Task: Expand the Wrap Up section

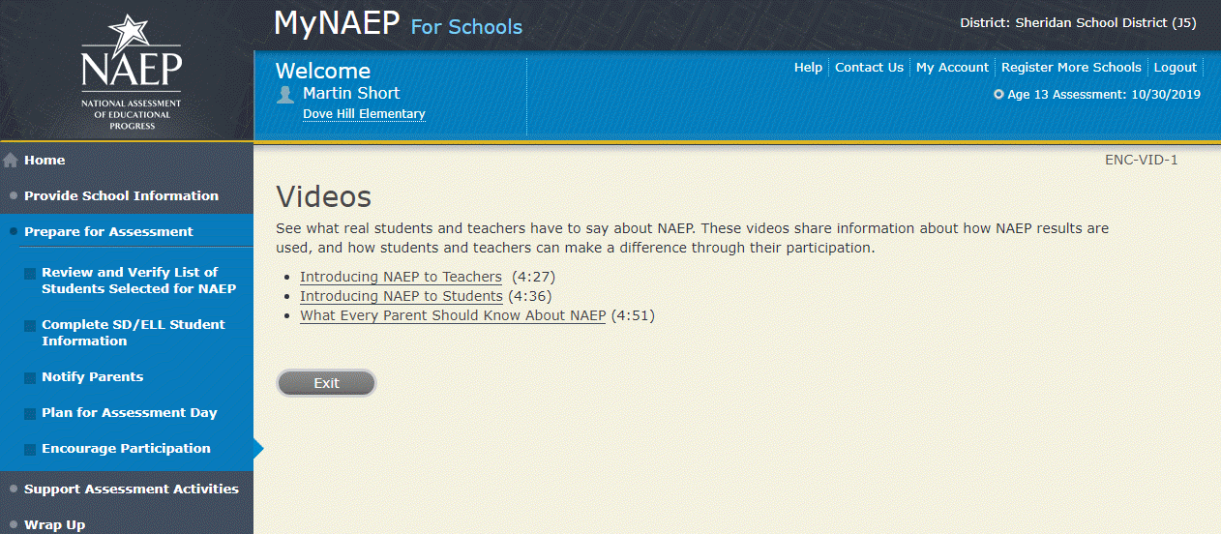Action: (55, 524)
